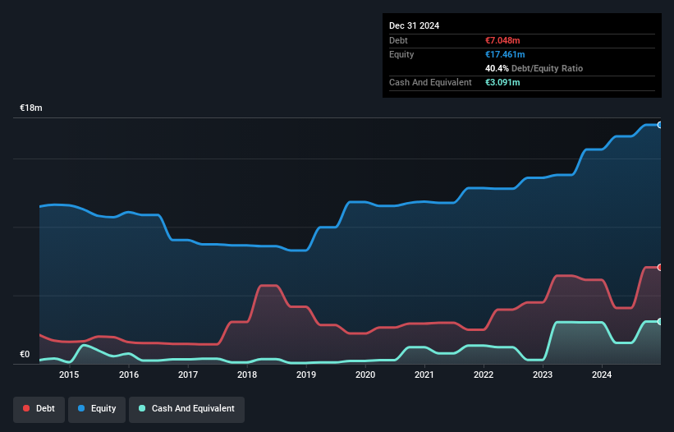Click the blue Equity legend dot

[81, 408]
